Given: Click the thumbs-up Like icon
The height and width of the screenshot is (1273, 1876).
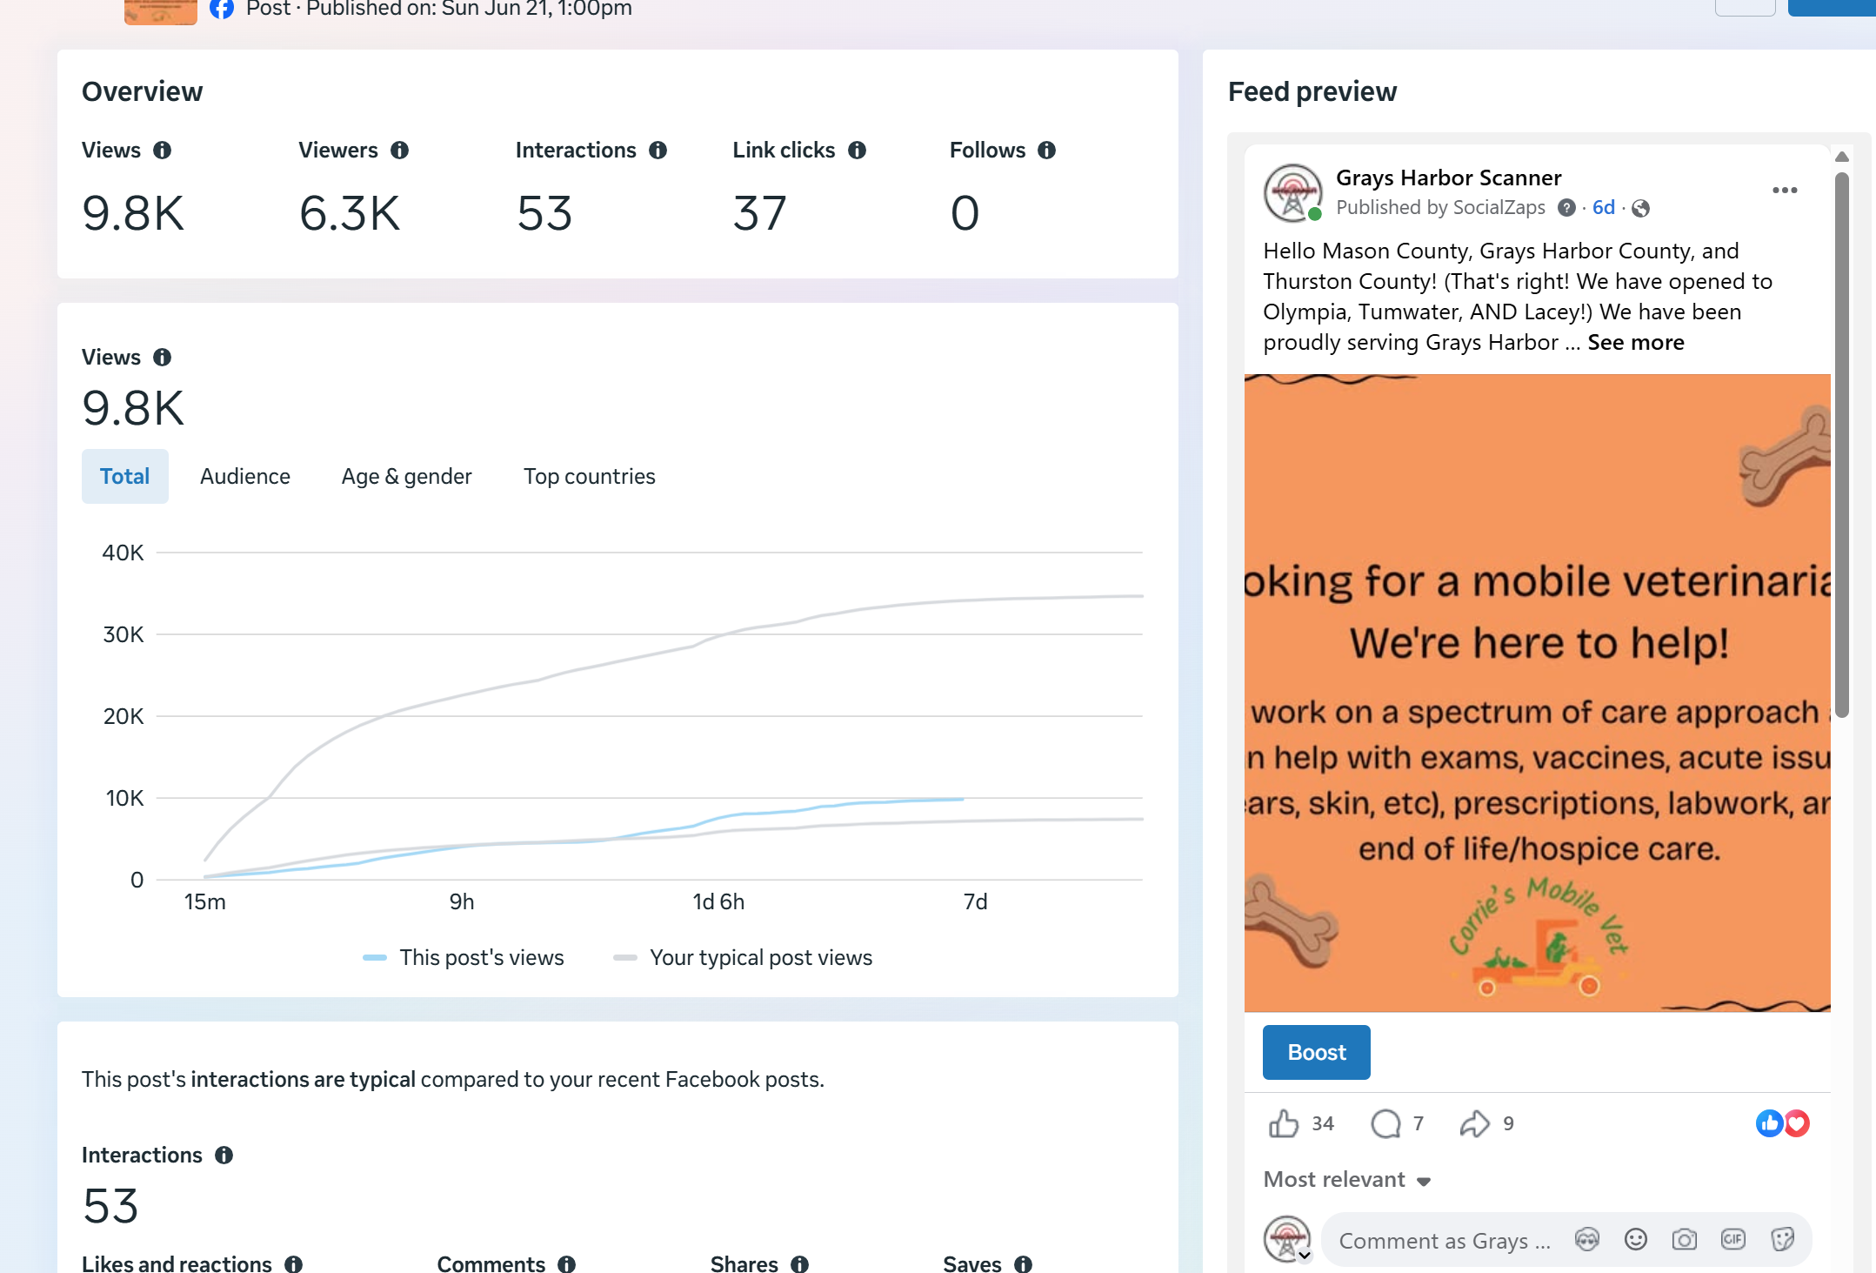Looking at the screenshot, I should click(1283, 1123).
